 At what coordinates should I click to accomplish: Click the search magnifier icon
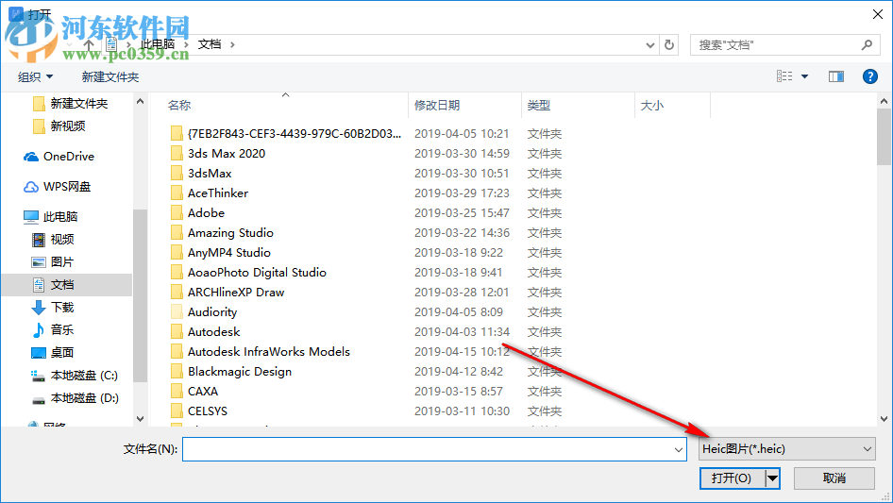tap(867, 44)
